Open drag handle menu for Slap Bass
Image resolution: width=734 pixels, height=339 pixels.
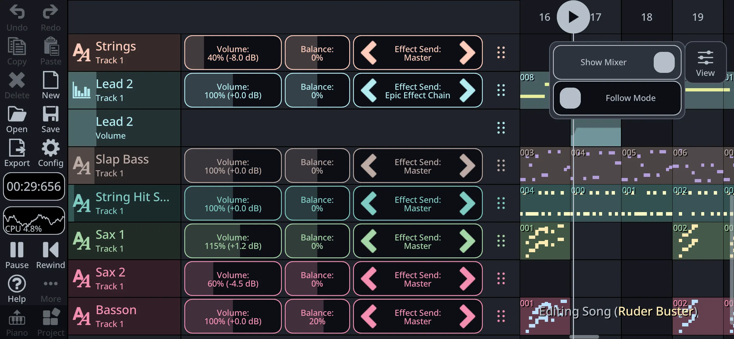point(501,165)
